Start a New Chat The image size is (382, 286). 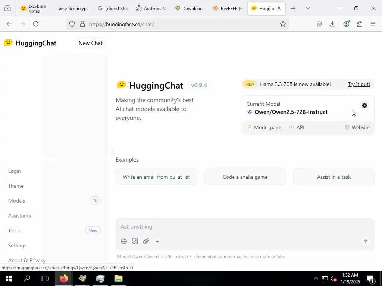tap(90, 43)
